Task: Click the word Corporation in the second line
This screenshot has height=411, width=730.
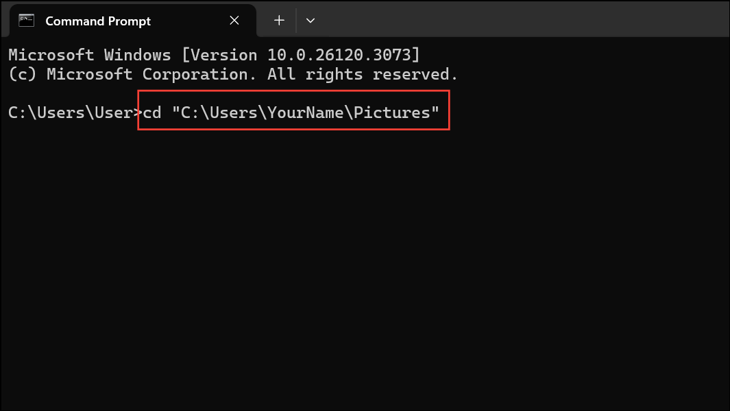Action: (x=199, y=75)
